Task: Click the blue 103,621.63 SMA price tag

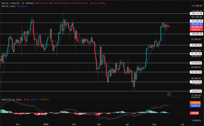Action: click(196, 24)
